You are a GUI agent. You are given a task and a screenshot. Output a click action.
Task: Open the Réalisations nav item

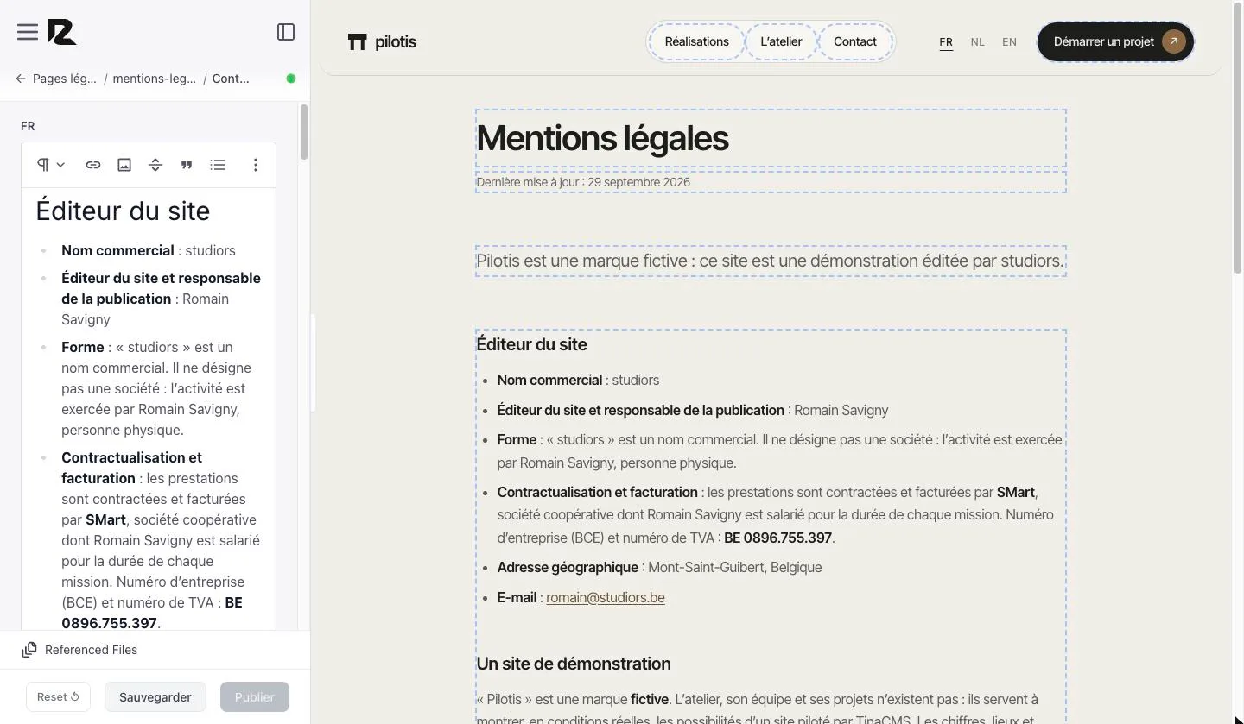(x=697, y=41)
